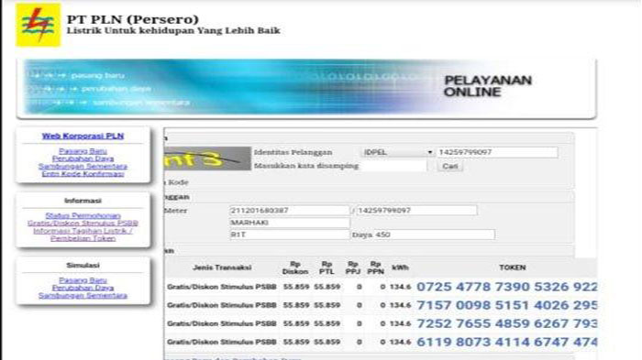The height and width of the screenshot is (360, 642).
Task: Select token starting 7252 7655 4859
Action: click(x=507, y=323)
